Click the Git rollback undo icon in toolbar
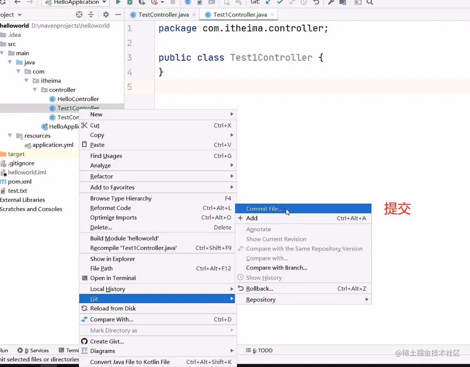The height and width of the screenshot is (367, 470). (x=316, y=2)
